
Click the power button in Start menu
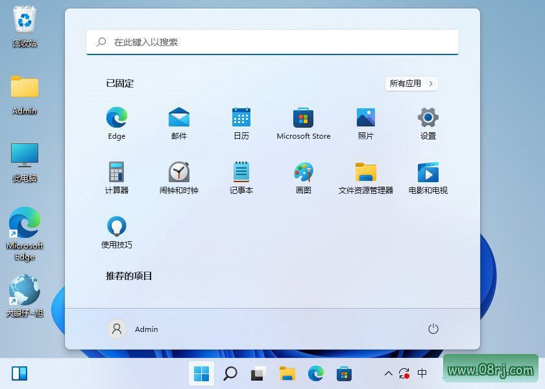click(433, 329)
